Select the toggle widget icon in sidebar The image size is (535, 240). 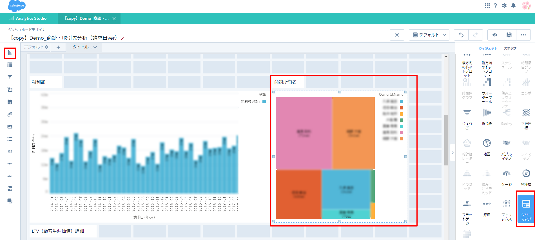point(10,189)
